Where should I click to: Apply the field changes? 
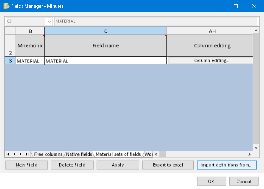tap(118, 165)
